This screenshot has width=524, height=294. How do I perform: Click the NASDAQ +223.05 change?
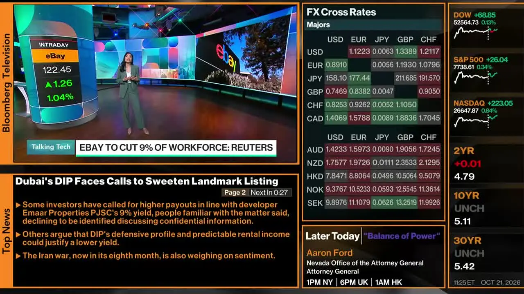point(500,103)
